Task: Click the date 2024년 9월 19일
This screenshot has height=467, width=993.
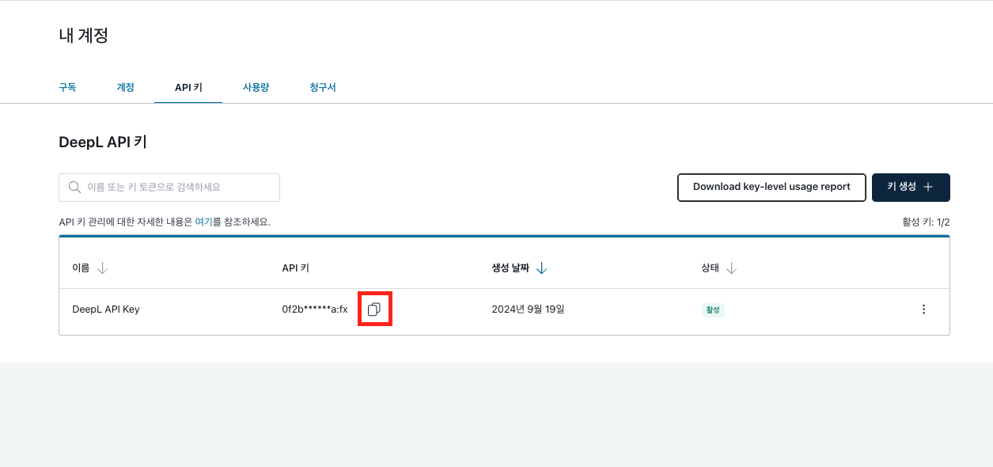Action: pyautogui.click(x=529, y=309)
